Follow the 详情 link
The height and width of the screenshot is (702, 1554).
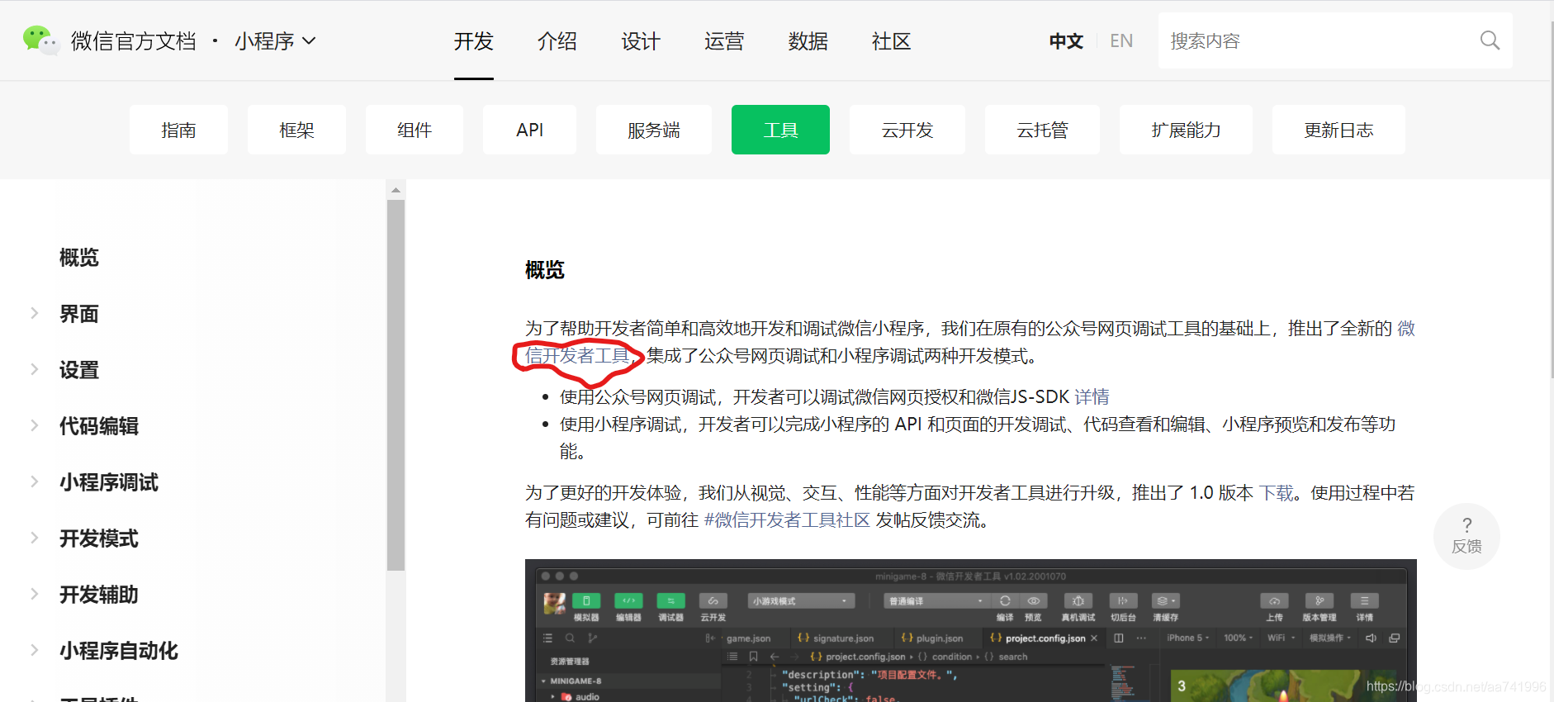(1092, 397)
